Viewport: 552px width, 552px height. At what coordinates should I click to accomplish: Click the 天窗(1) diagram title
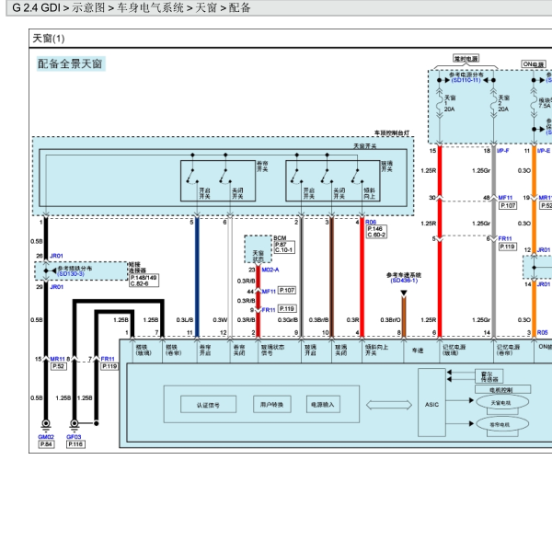[49, 38]
